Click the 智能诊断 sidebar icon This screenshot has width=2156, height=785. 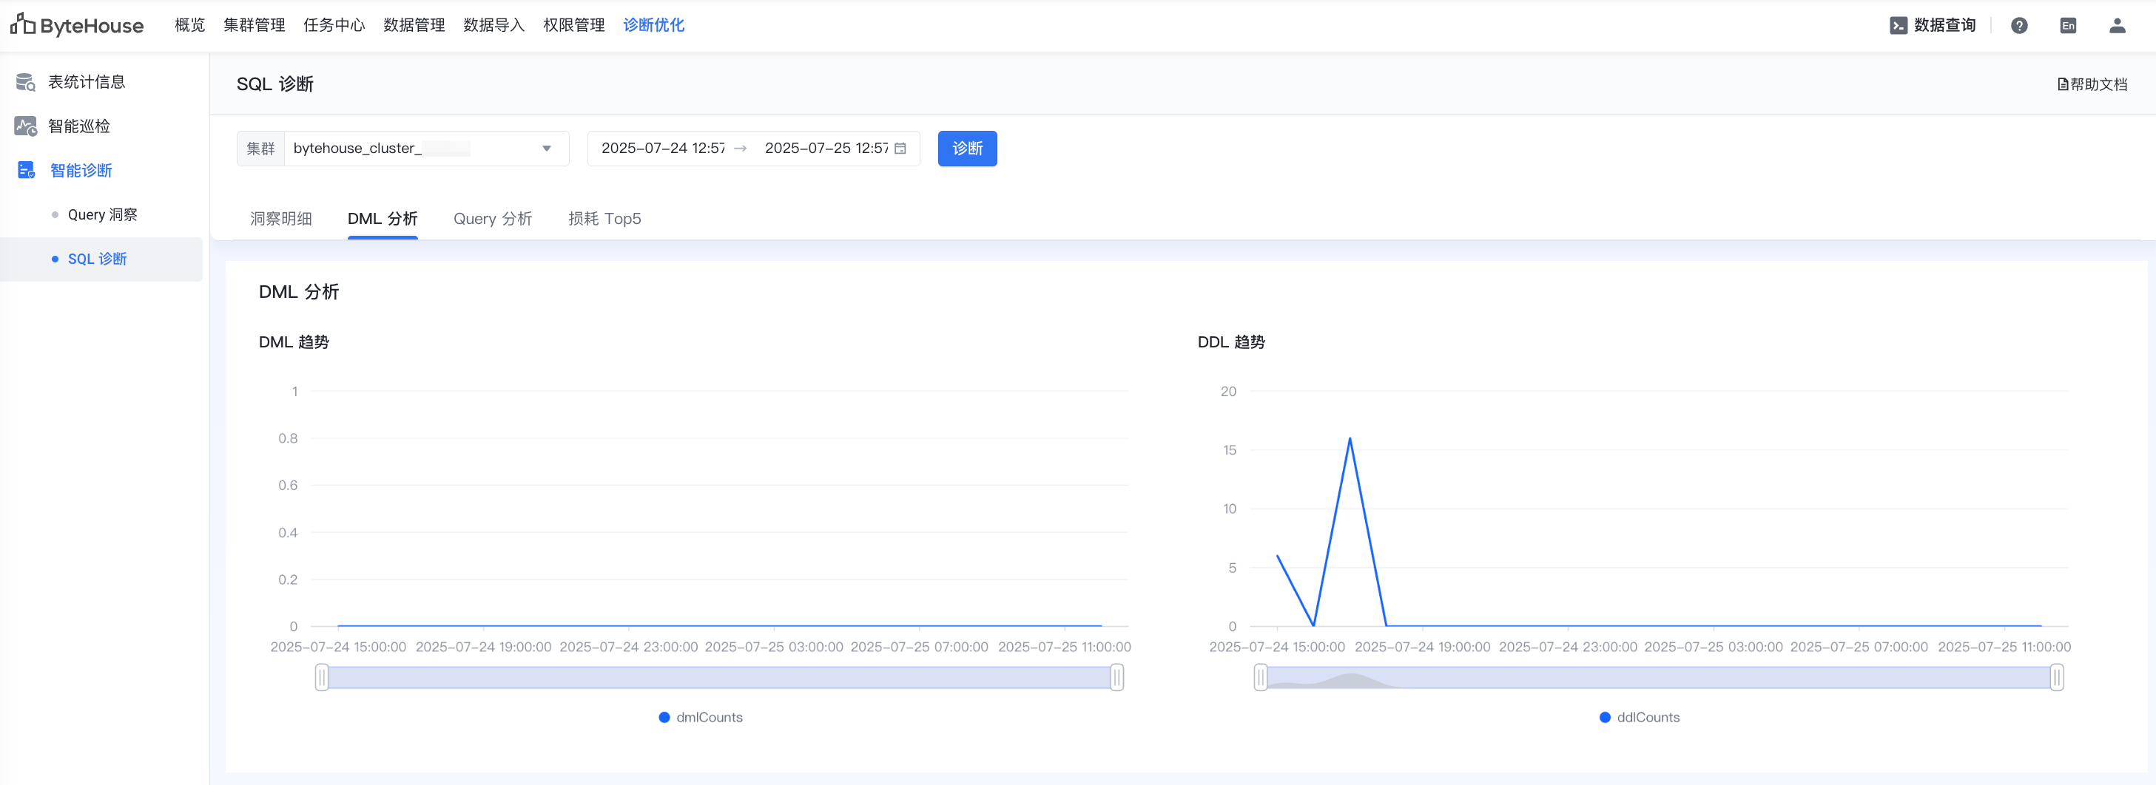click(26, 171)
